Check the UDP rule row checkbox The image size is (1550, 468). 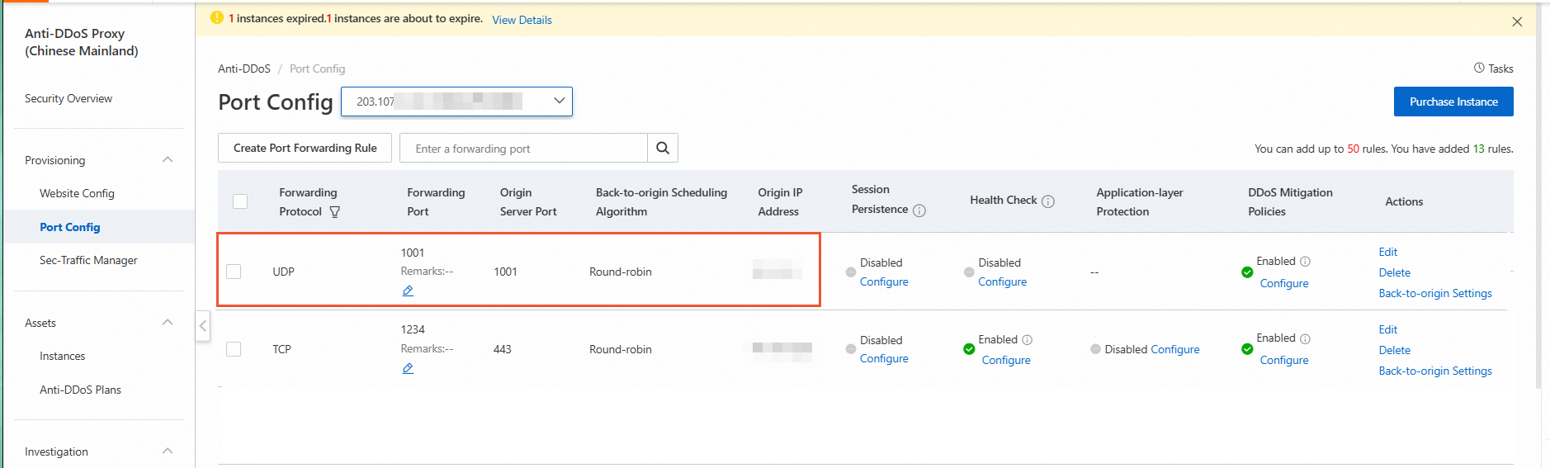[x=234, y=272]
